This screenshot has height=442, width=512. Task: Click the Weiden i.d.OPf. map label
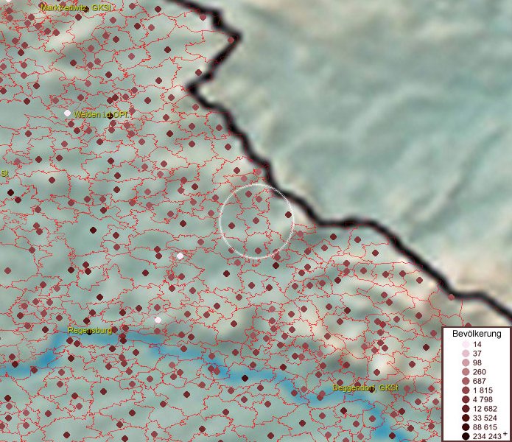click(x=101, y=115)
